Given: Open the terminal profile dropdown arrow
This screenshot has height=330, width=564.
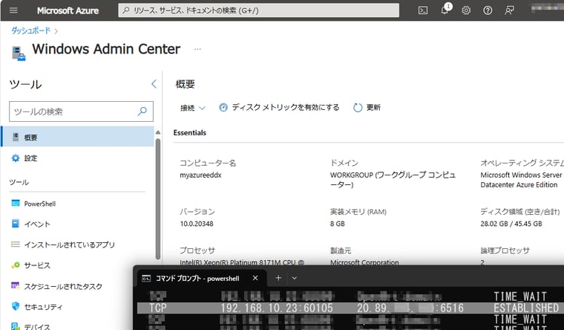Looking at the screenshot, I should click(294, 278).
